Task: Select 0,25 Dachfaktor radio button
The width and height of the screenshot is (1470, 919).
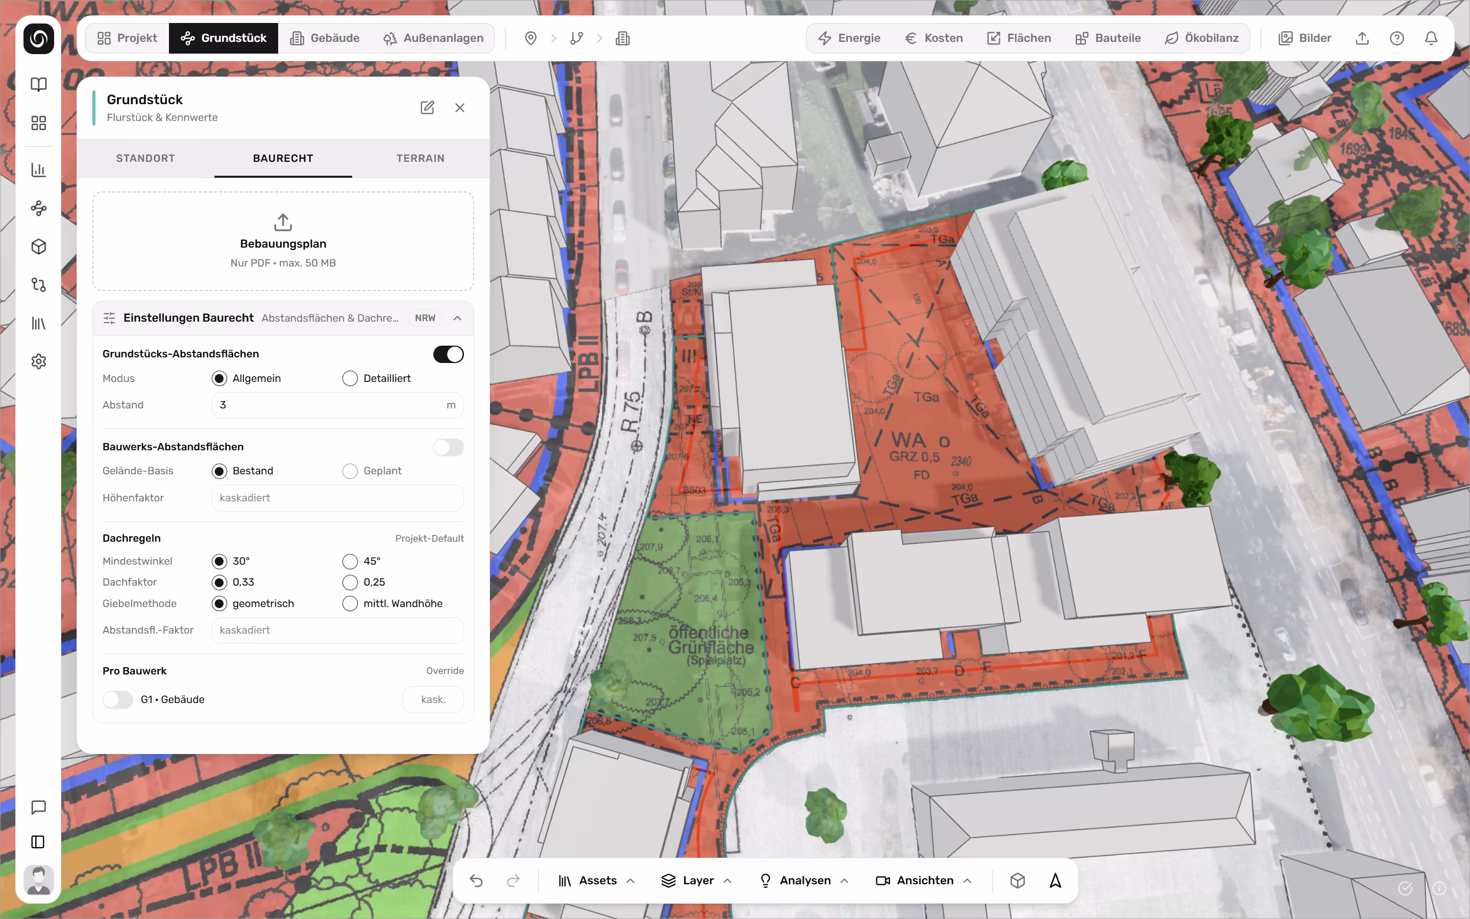Action: pyautogui.click(x=350, y=582)
